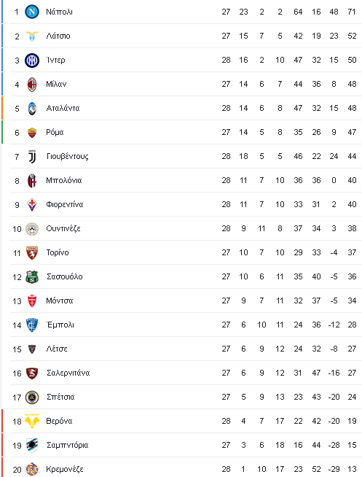Open the Μόντσα team name link

coord(60,301)
